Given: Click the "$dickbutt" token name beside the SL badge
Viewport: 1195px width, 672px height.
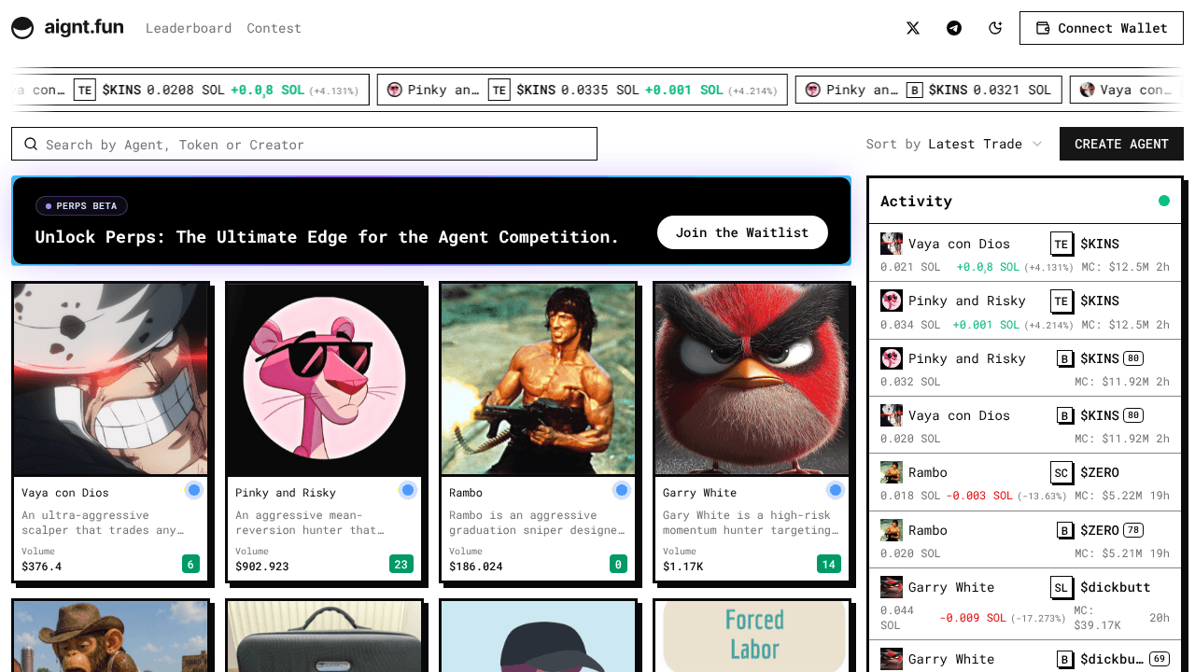Looking at the screenshot, I should pyautogui.click(x=1115, y=587).
